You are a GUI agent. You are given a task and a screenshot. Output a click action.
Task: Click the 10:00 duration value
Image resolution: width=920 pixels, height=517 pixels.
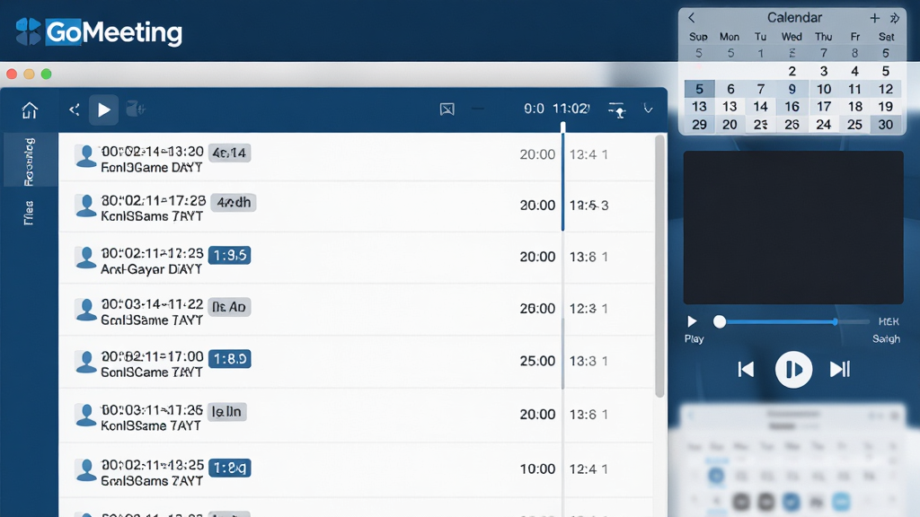click(x=537, y=469)
